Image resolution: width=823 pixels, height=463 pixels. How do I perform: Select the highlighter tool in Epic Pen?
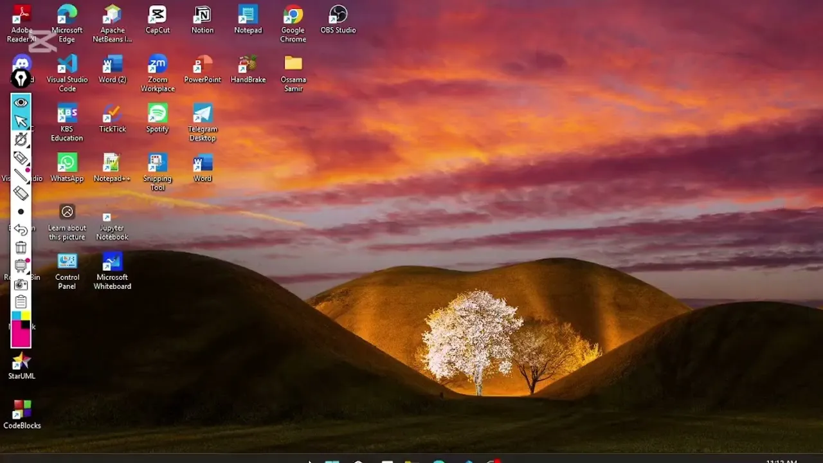[x=21, y=158]
